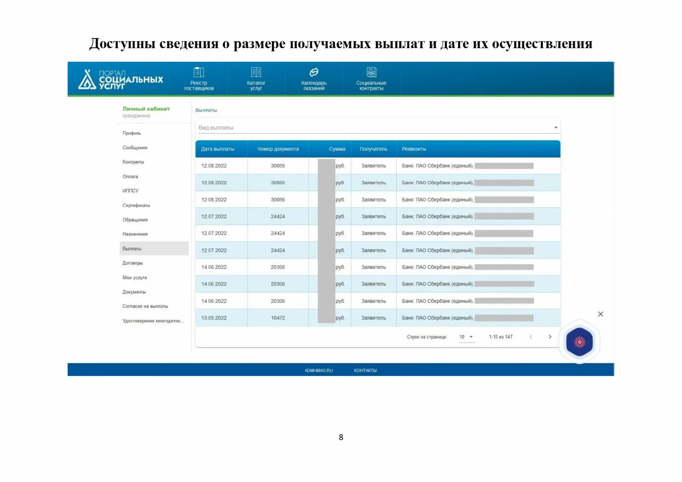Go to the next page of payments
Viewport: 682px width, 482px height.
click(x=550, y=337)
